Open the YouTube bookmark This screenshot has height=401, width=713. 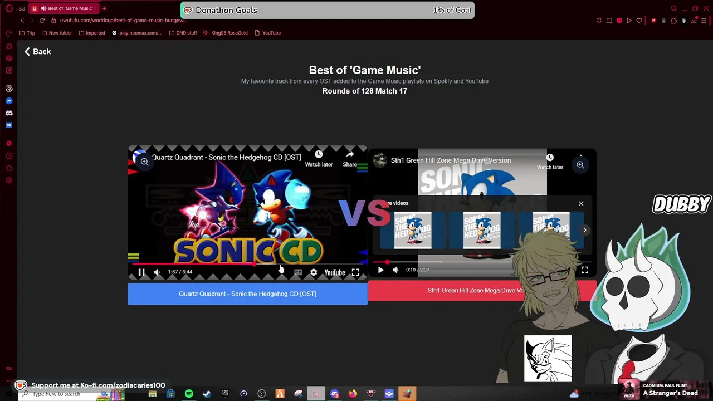pyautogui.click(x=268, y=33)
